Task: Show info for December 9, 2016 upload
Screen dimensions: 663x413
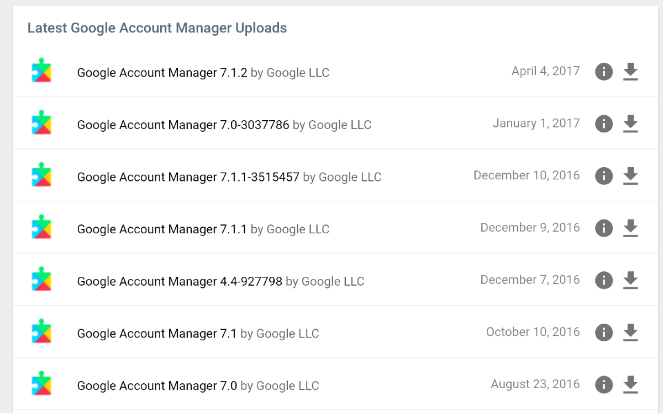Action: coord(604,228)
